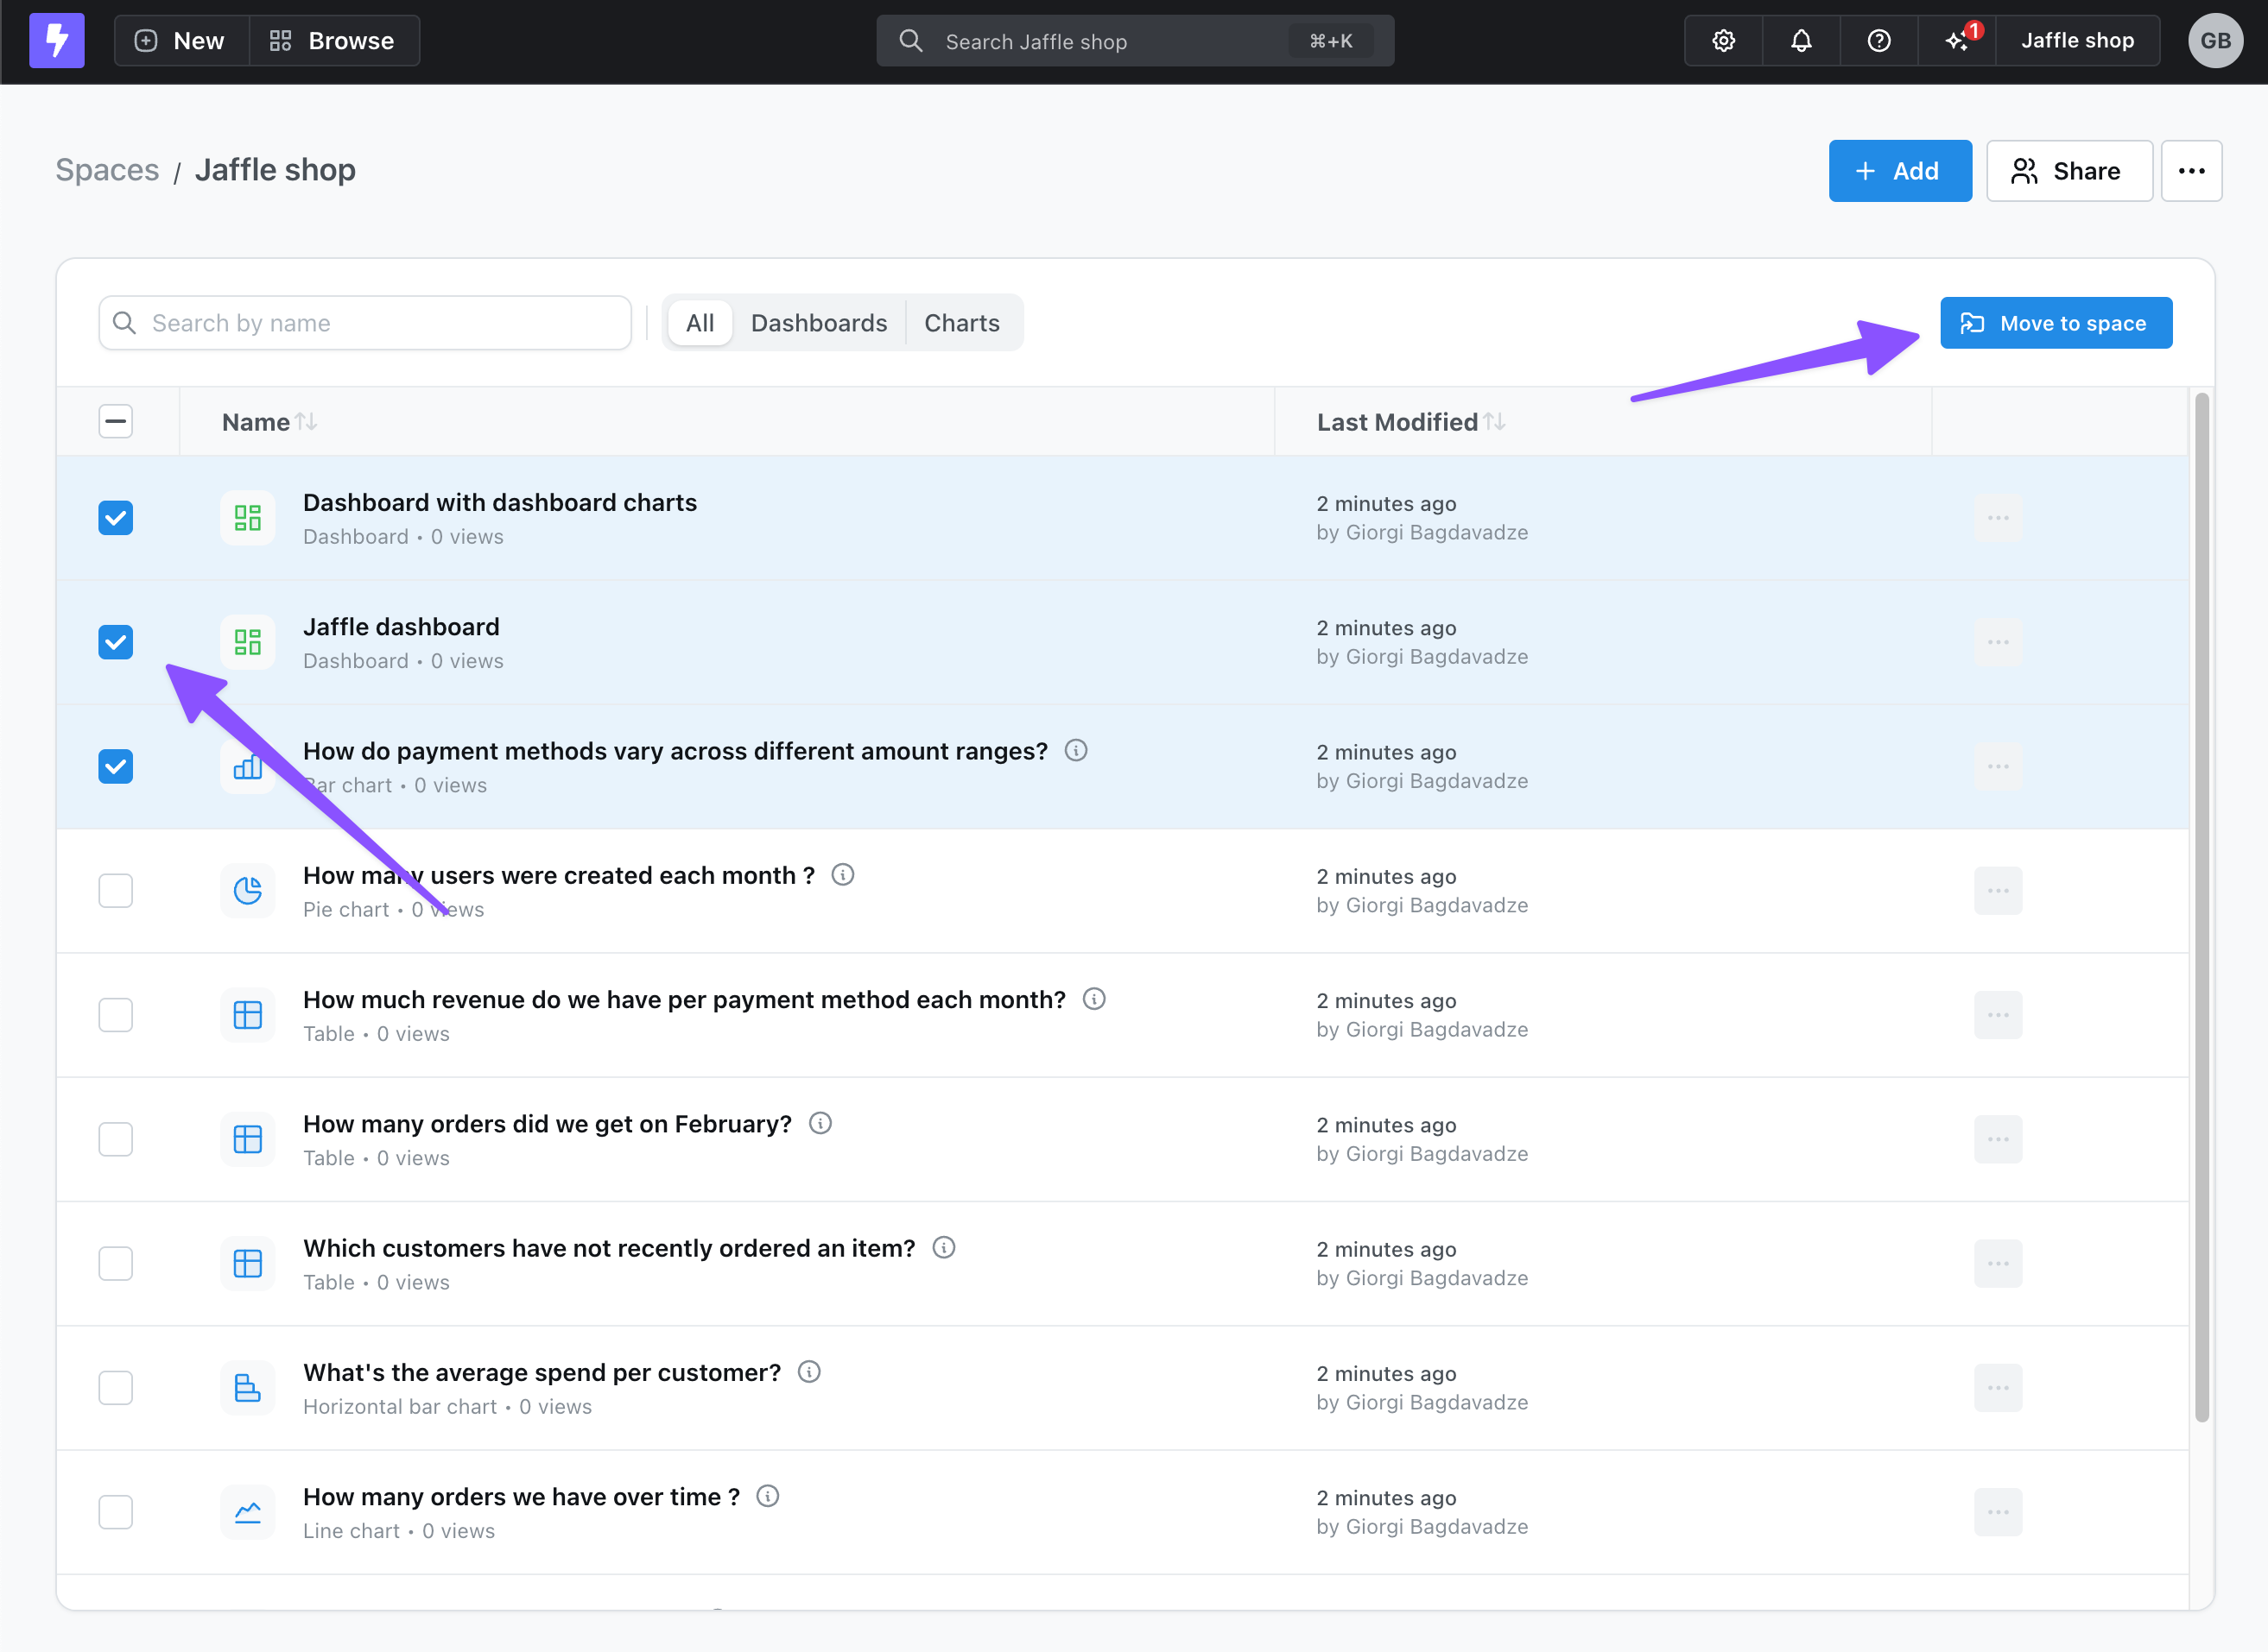This screenshot has height=1652, width=2268.
Task: Click the GB user avatar
Action: [x=2215, y=41]
